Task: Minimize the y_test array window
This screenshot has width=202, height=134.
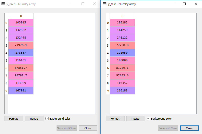Action: click(173, 4)
